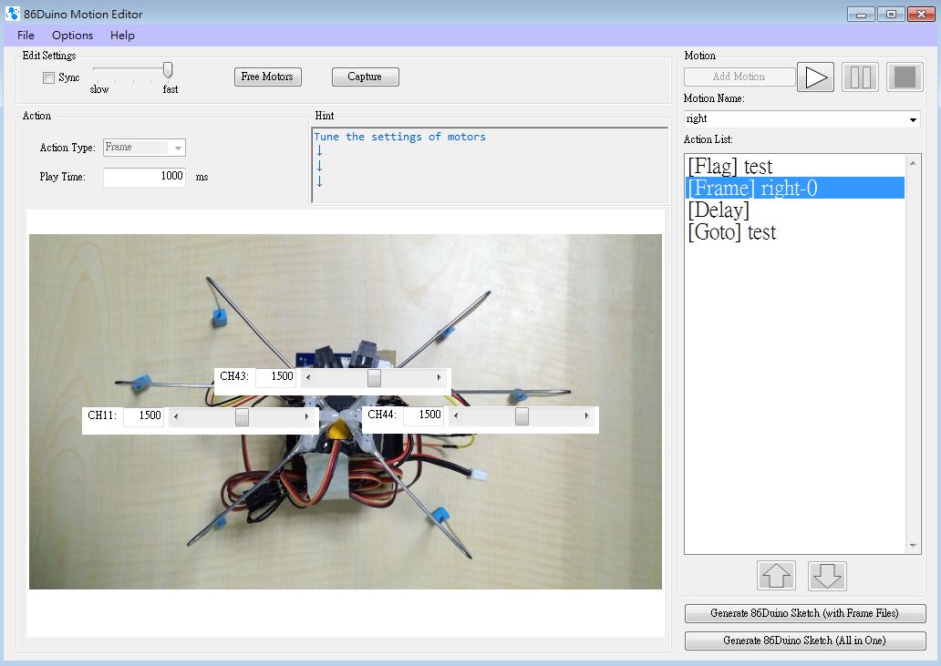Click the Free Motors button
The height and width of the screenshot is (666, 941).
(268, 77)
